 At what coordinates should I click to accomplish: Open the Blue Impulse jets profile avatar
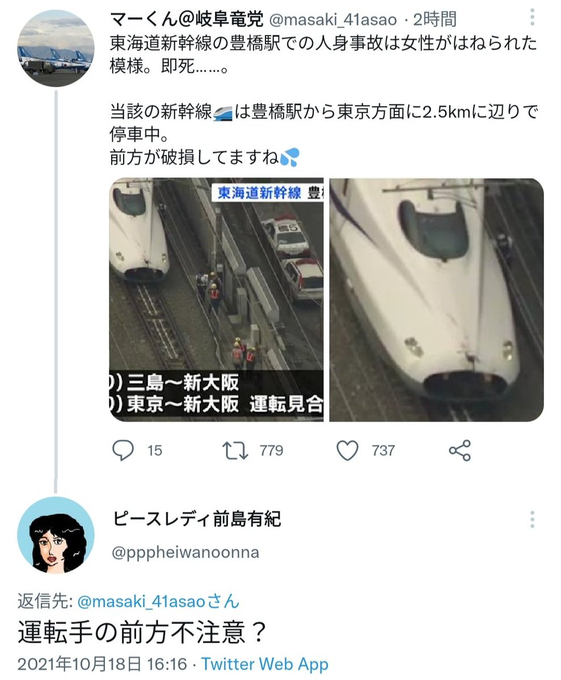56,48
